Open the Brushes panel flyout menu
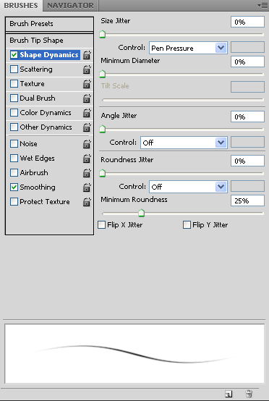 click(x=262, y=5)
